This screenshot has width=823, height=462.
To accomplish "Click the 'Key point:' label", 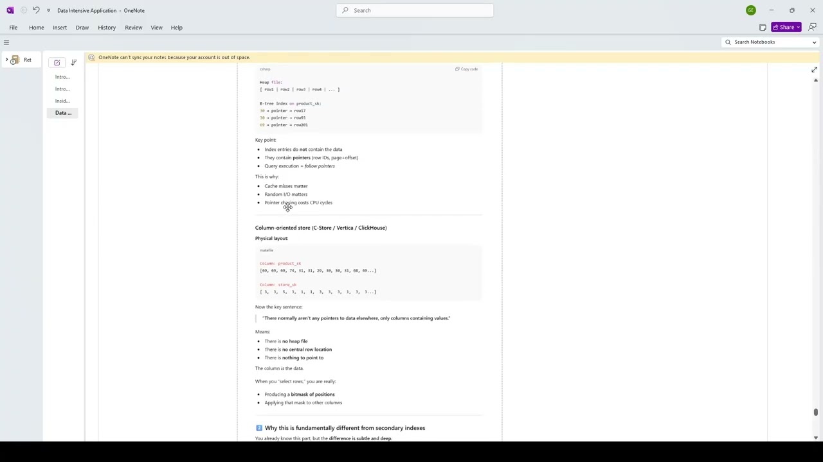I will tap(266, 140).
